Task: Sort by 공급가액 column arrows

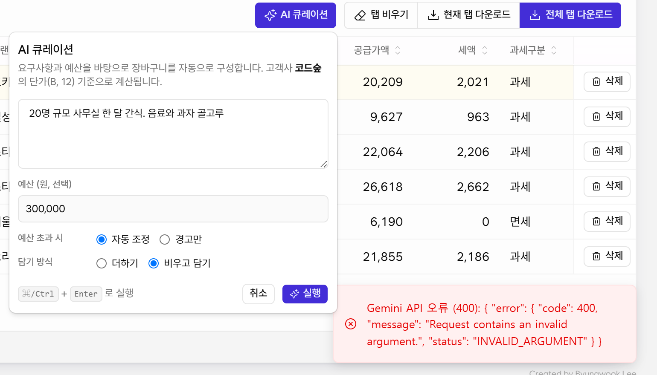Action: click(398, 50)
